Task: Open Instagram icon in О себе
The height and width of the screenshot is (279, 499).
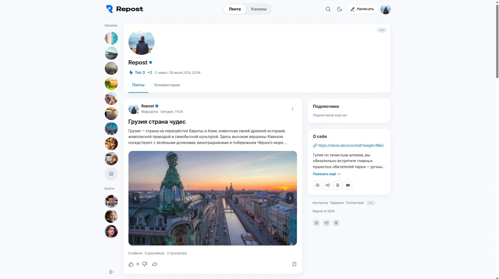Action: pos(317,185)
